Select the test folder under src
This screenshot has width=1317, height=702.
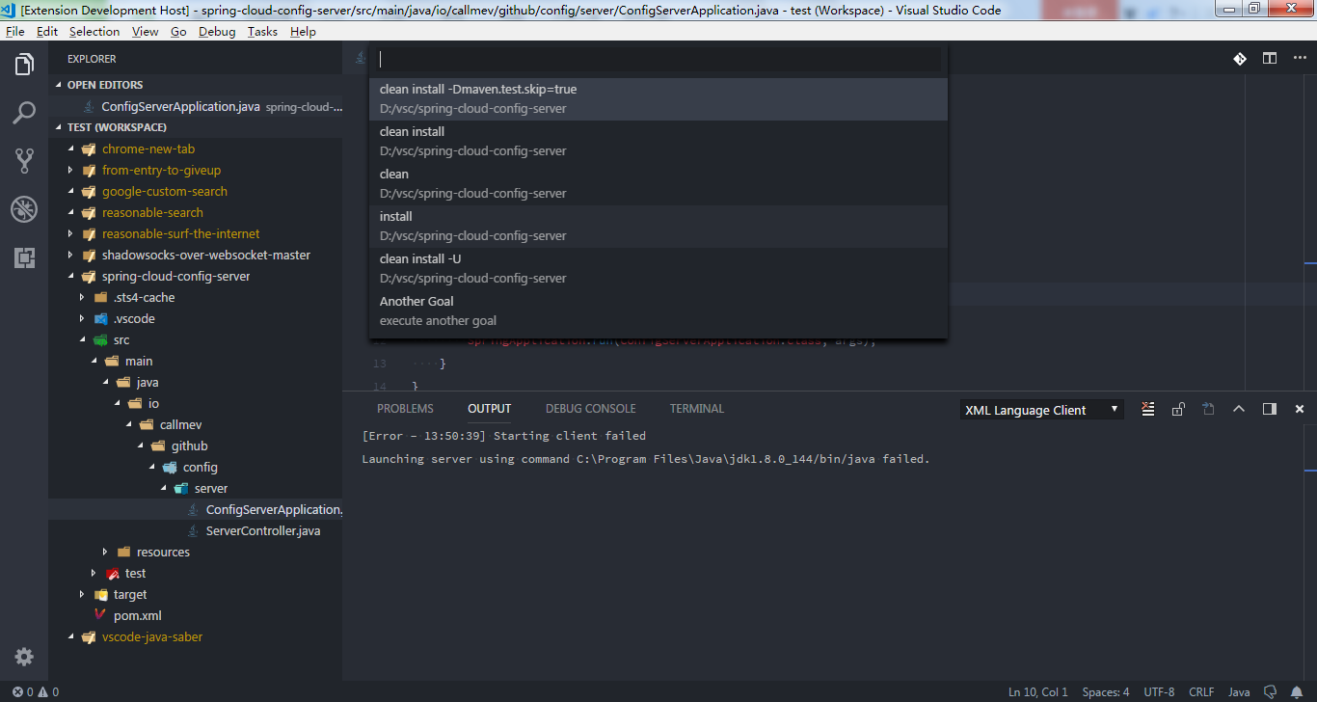[196, 573]
